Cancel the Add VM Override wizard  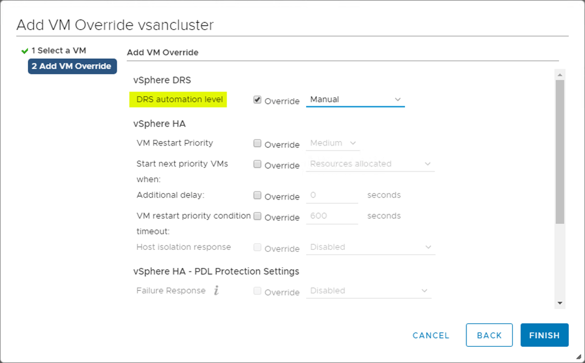(x=431, y=335)
